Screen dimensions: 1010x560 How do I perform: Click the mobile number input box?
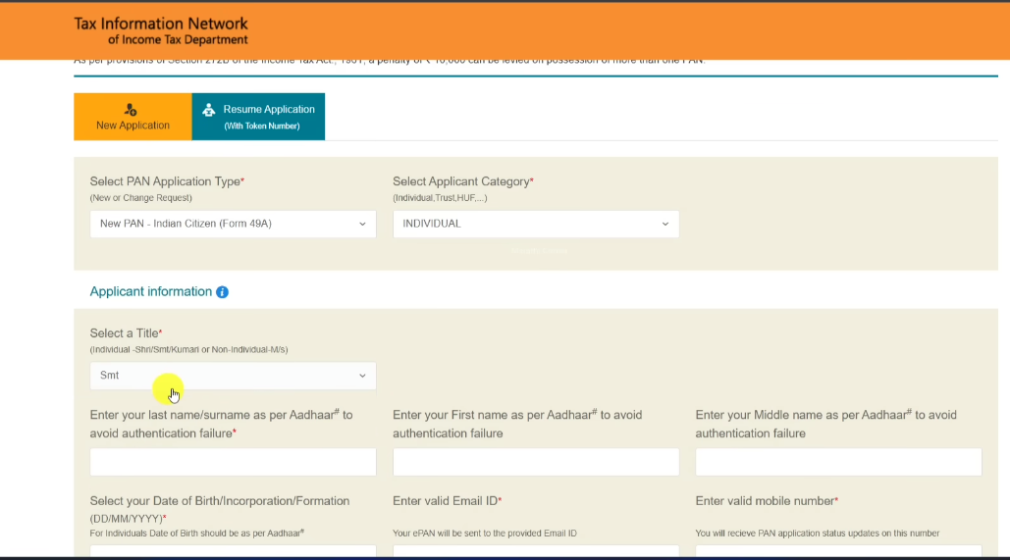pos(838,552)
